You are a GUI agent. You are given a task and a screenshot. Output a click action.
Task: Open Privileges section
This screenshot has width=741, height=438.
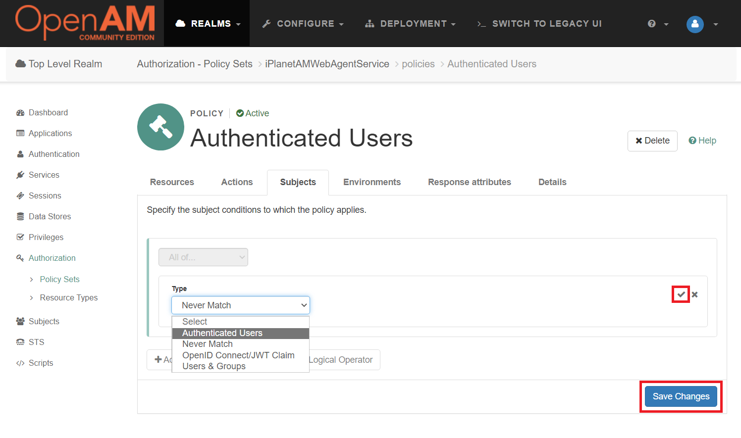46,237
